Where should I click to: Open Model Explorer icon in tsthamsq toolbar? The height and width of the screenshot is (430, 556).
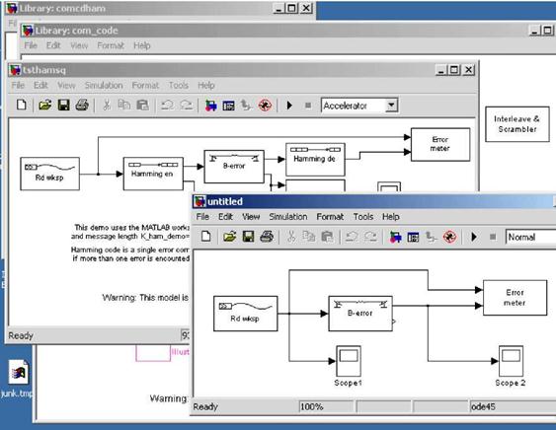pyautogui.click(x=228, y=106)
